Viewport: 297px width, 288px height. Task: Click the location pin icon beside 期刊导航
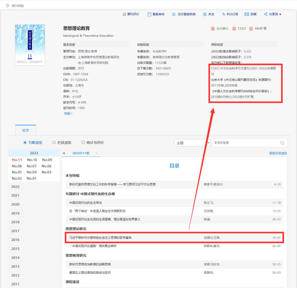click(x=8, y=6)
